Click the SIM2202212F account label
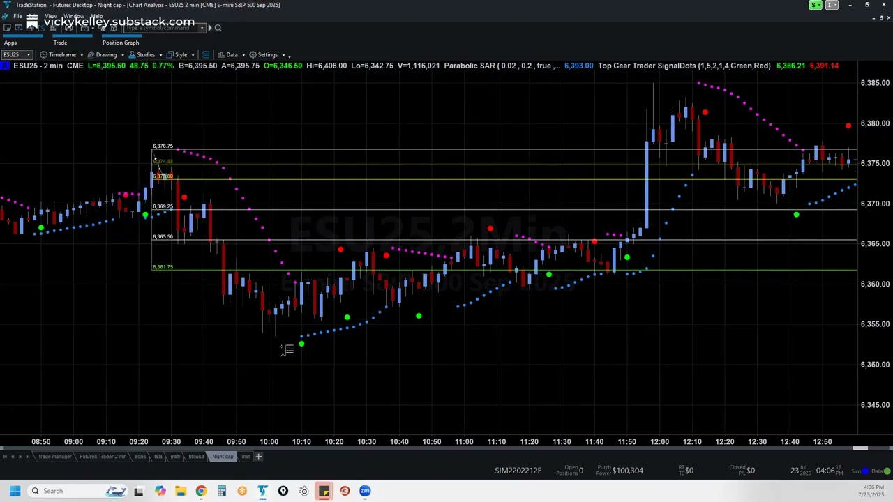Screen dimensions: 893x502 coord(518,471)
